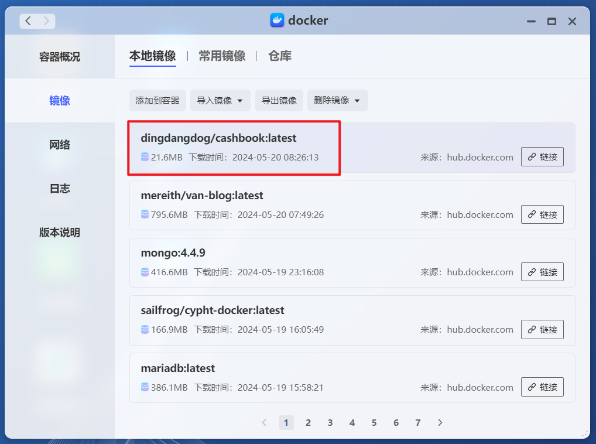The image size is (596, 444).
Task: Click the storage size icon of dingdangdog/cashbook
Action: coord(145,157)
